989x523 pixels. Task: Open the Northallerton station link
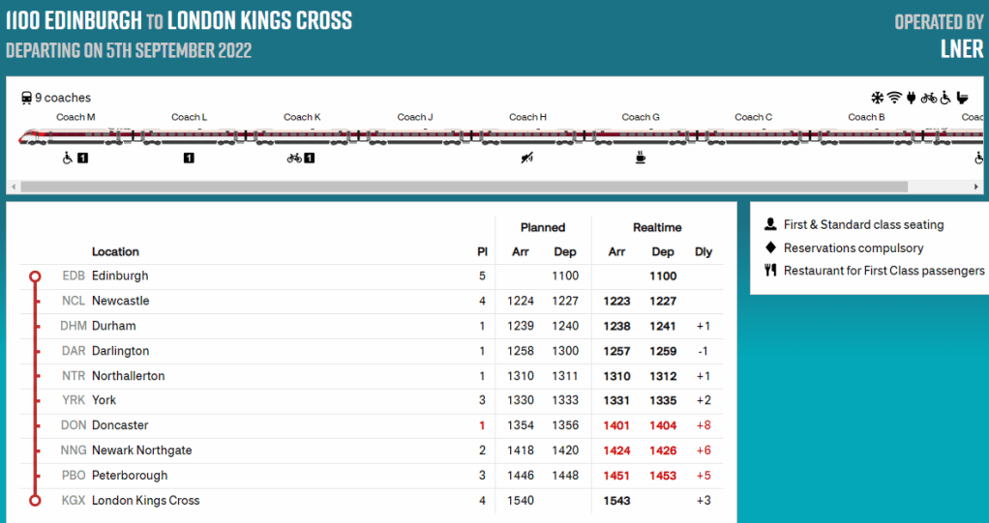click(x=128, y=375)
